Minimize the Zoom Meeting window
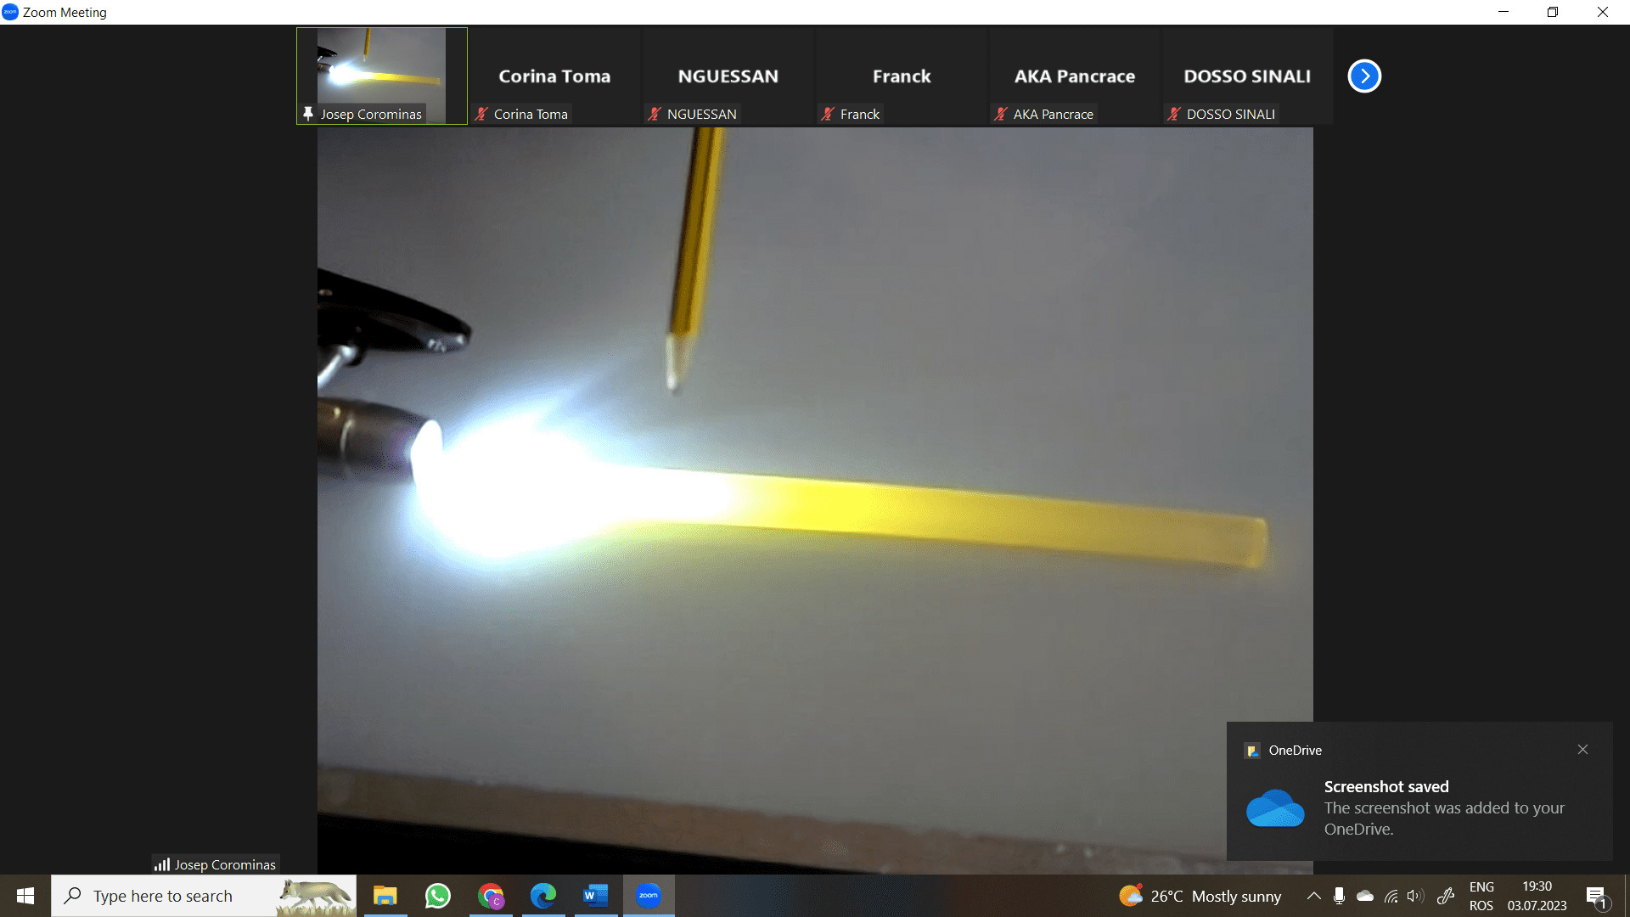The width and height of the screenshot is (1630, 917). (x=1504, y=12)
